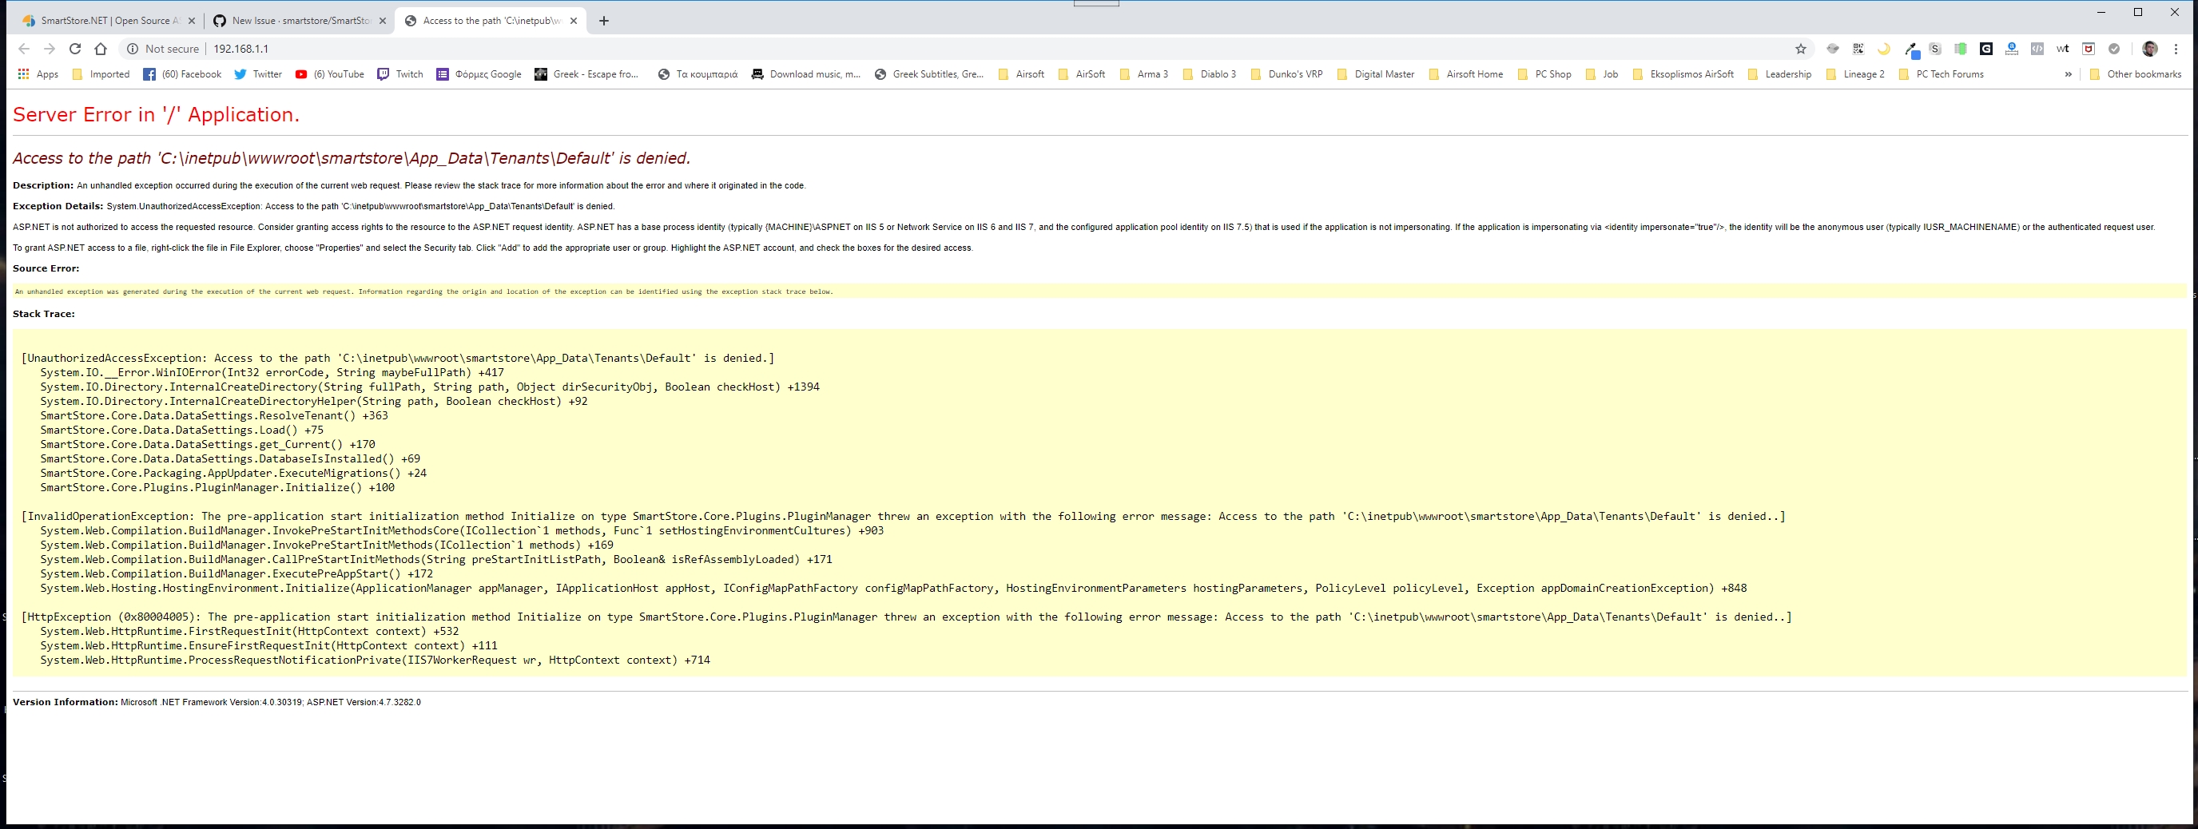Open the wt WhatFont extension
Screen dimensions: 2198x829
point(2063,50)
